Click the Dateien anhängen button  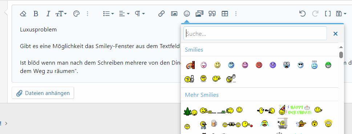pos(43,93)
